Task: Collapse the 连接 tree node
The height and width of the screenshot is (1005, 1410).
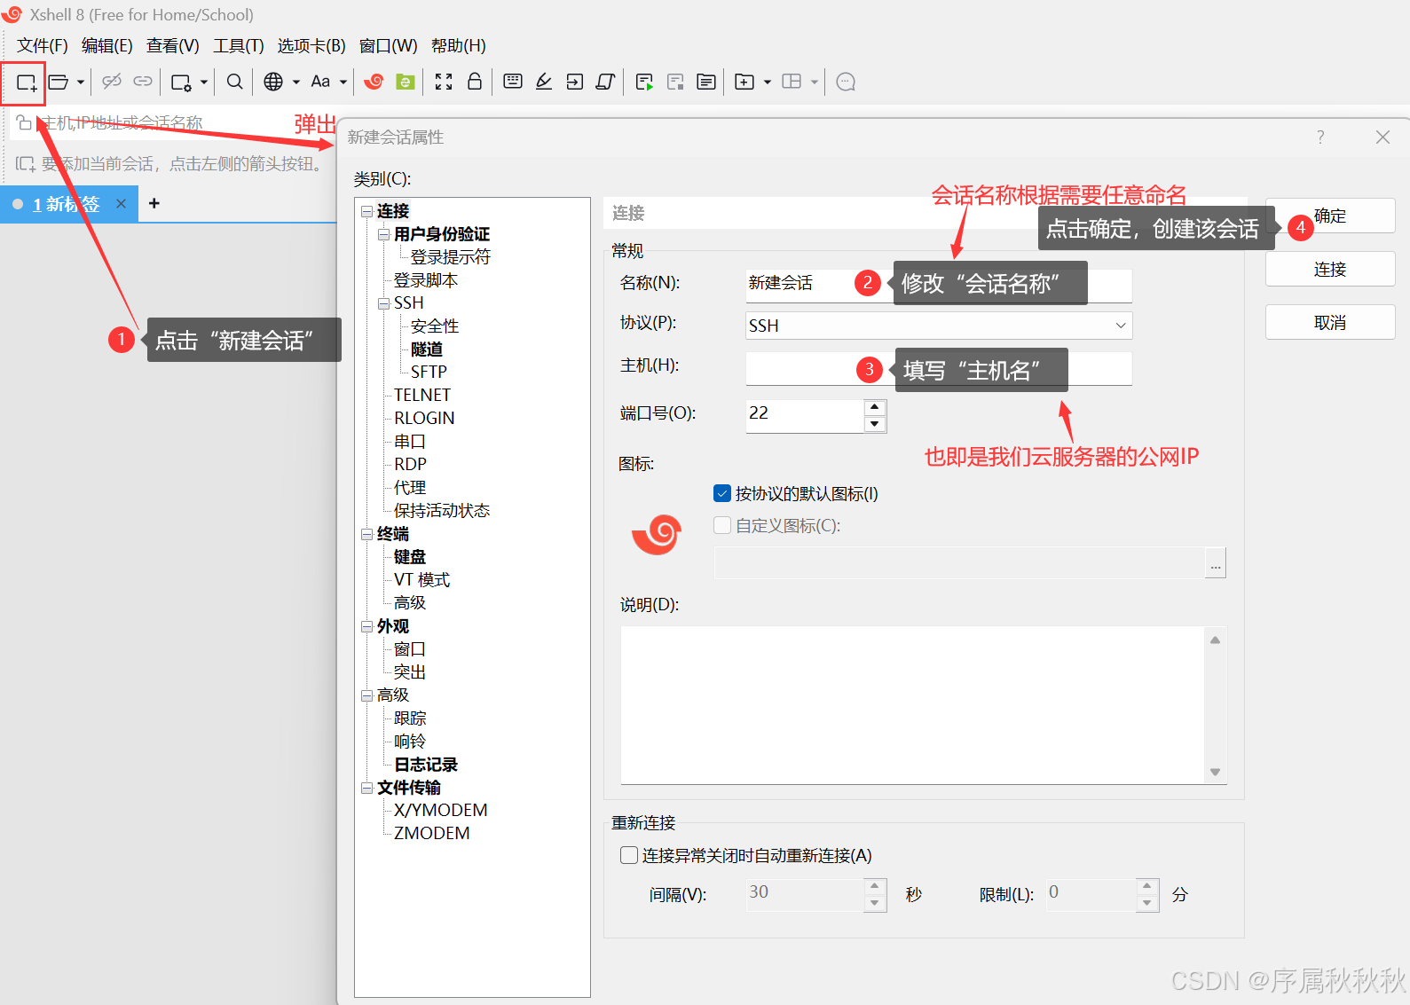Action: tap(366, 211)
